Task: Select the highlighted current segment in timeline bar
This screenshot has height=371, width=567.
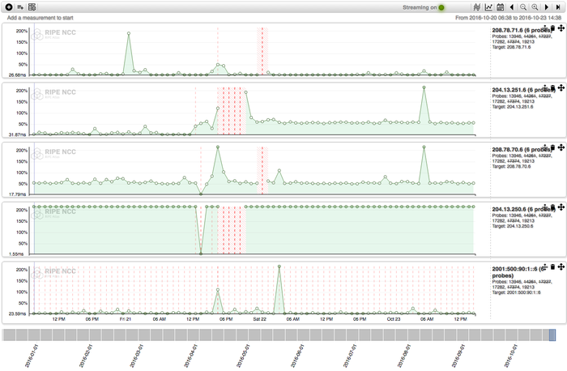Action: [552, 335]
